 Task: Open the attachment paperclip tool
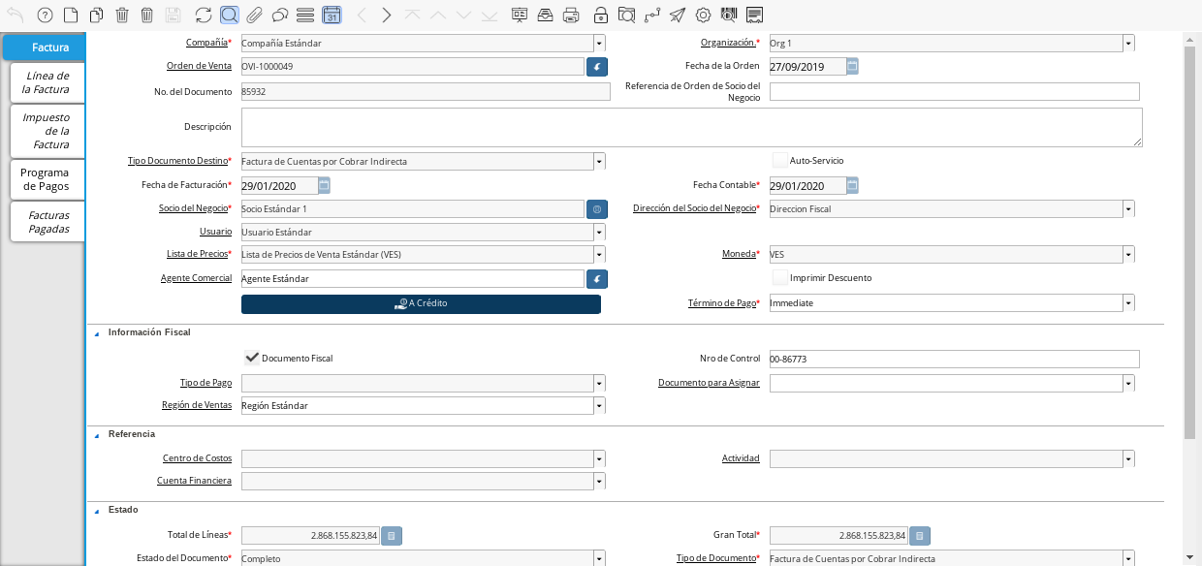click(254, 15)
